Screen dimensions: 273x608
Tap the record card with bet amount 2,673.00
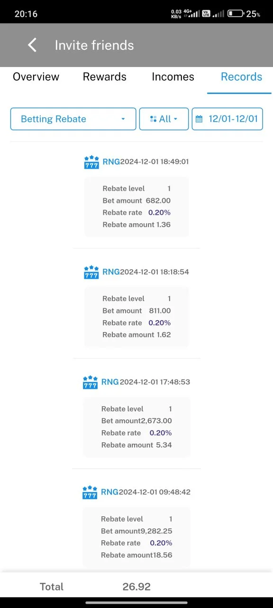pyautogui.click(x=136, y=427)
